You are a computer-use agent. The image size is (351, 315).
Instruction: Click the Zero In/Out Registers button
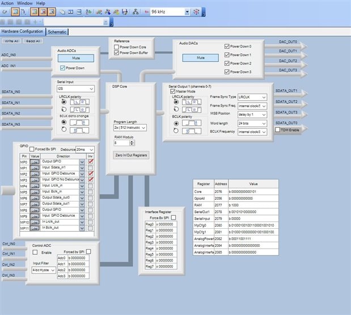[x=131, y=155]
